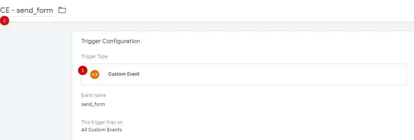Image resolution: width=414 pixels, height=140 pixels.
Task: Click the Event name label
Action: [94, 95]
